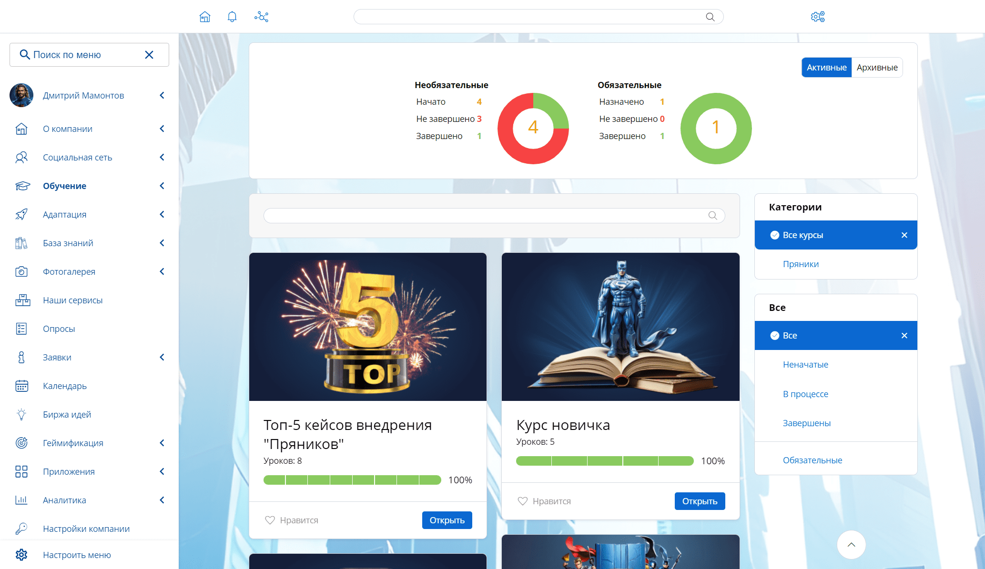Image resolution: width=985 pixels, height=569 pixels.
Task: Filter by В процессе link
Action: point(805,394)
